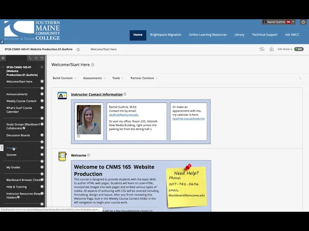Expand Partner Content menu
This screenshot has height=231, width=309.
(x=144, y=78)
